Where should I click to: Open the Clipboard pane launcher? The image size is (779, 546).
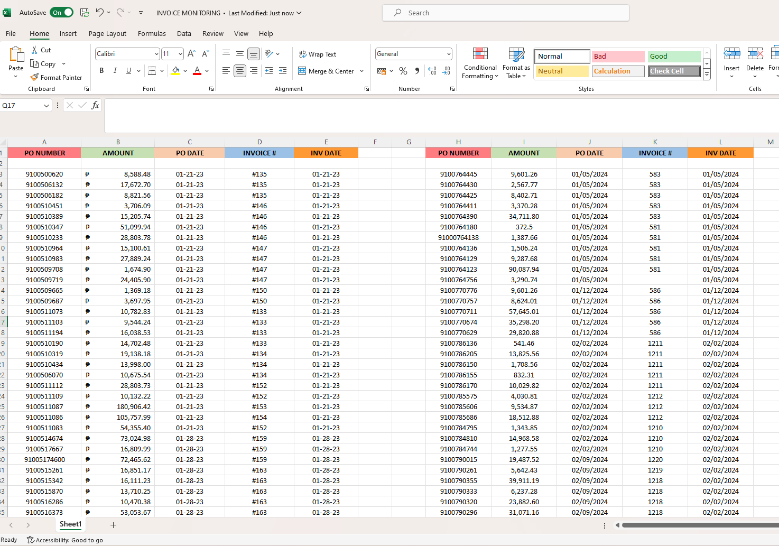tap(87, 89)
